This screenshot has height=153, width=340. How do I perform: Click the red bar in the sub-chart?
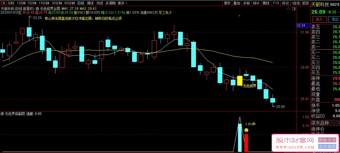coord(246,143)
